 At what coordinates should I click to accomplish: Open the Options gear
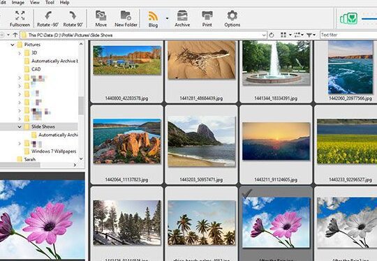[x=232, y=19]
